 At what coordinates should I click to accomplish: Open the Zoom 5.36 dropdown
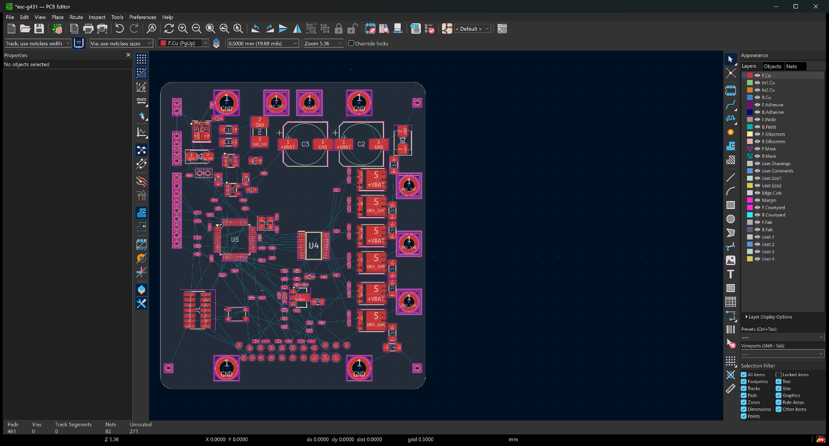pos(323,43)
